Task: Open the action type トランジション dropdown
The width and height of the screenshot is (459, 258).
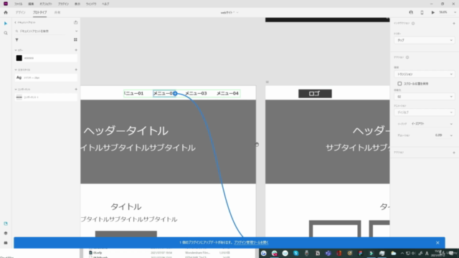Action: 424,75
